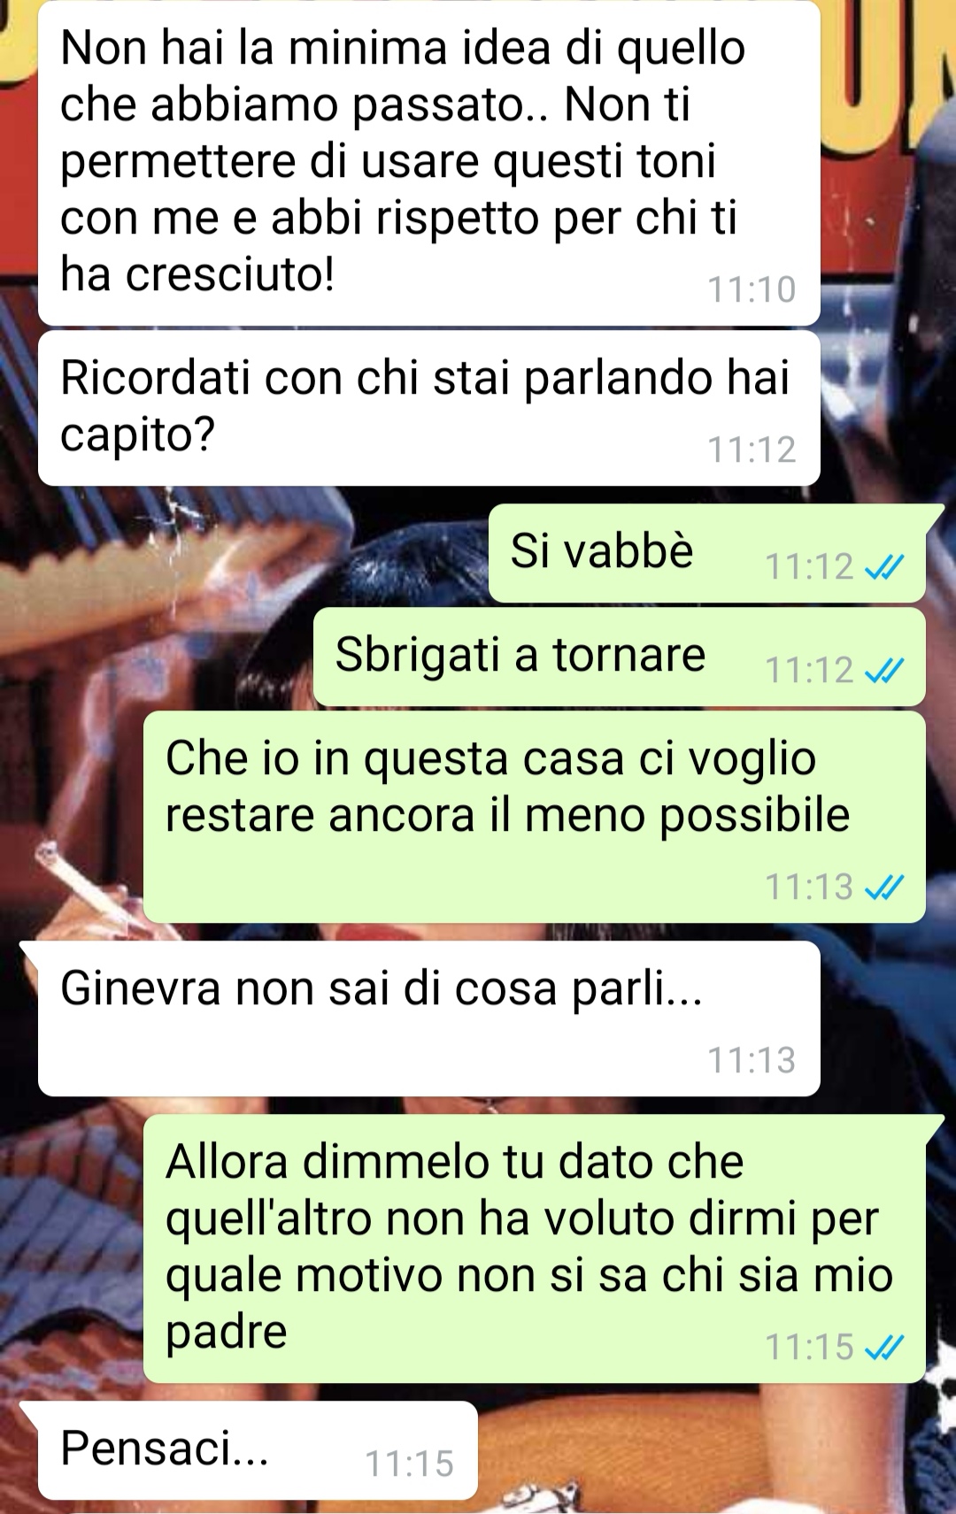The height and width of the screenshot is (1514, 956).
Task: Tap the 11:10 timestamp on first message
Action: [x=752, y=289]
